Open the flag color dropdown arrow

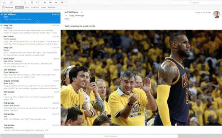tap(65, 3)
